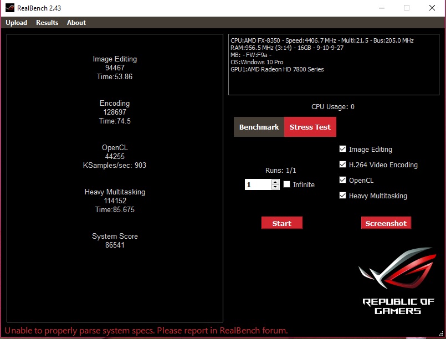446x339 pixels.
Task: Click the system specs text box
Action: 334,65
